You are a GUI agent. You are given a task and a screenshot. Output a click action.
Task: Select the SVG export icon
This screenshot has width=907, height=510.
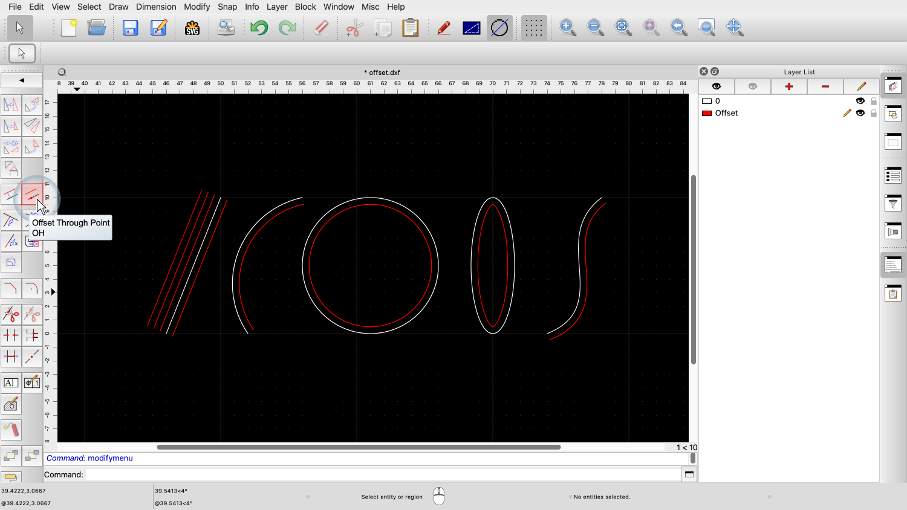click(192, 27)
